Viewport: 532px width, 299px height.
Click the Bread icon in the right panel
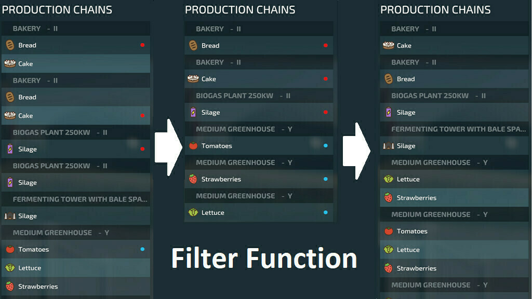[x=388, y=79]
